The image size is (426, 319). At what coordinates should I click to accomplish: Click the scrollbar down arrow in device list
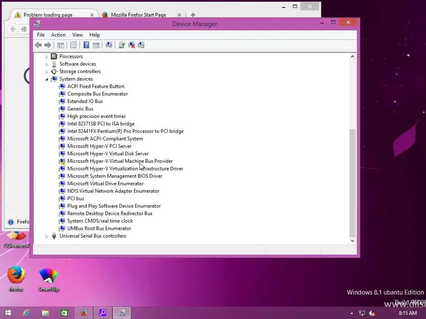352,240
